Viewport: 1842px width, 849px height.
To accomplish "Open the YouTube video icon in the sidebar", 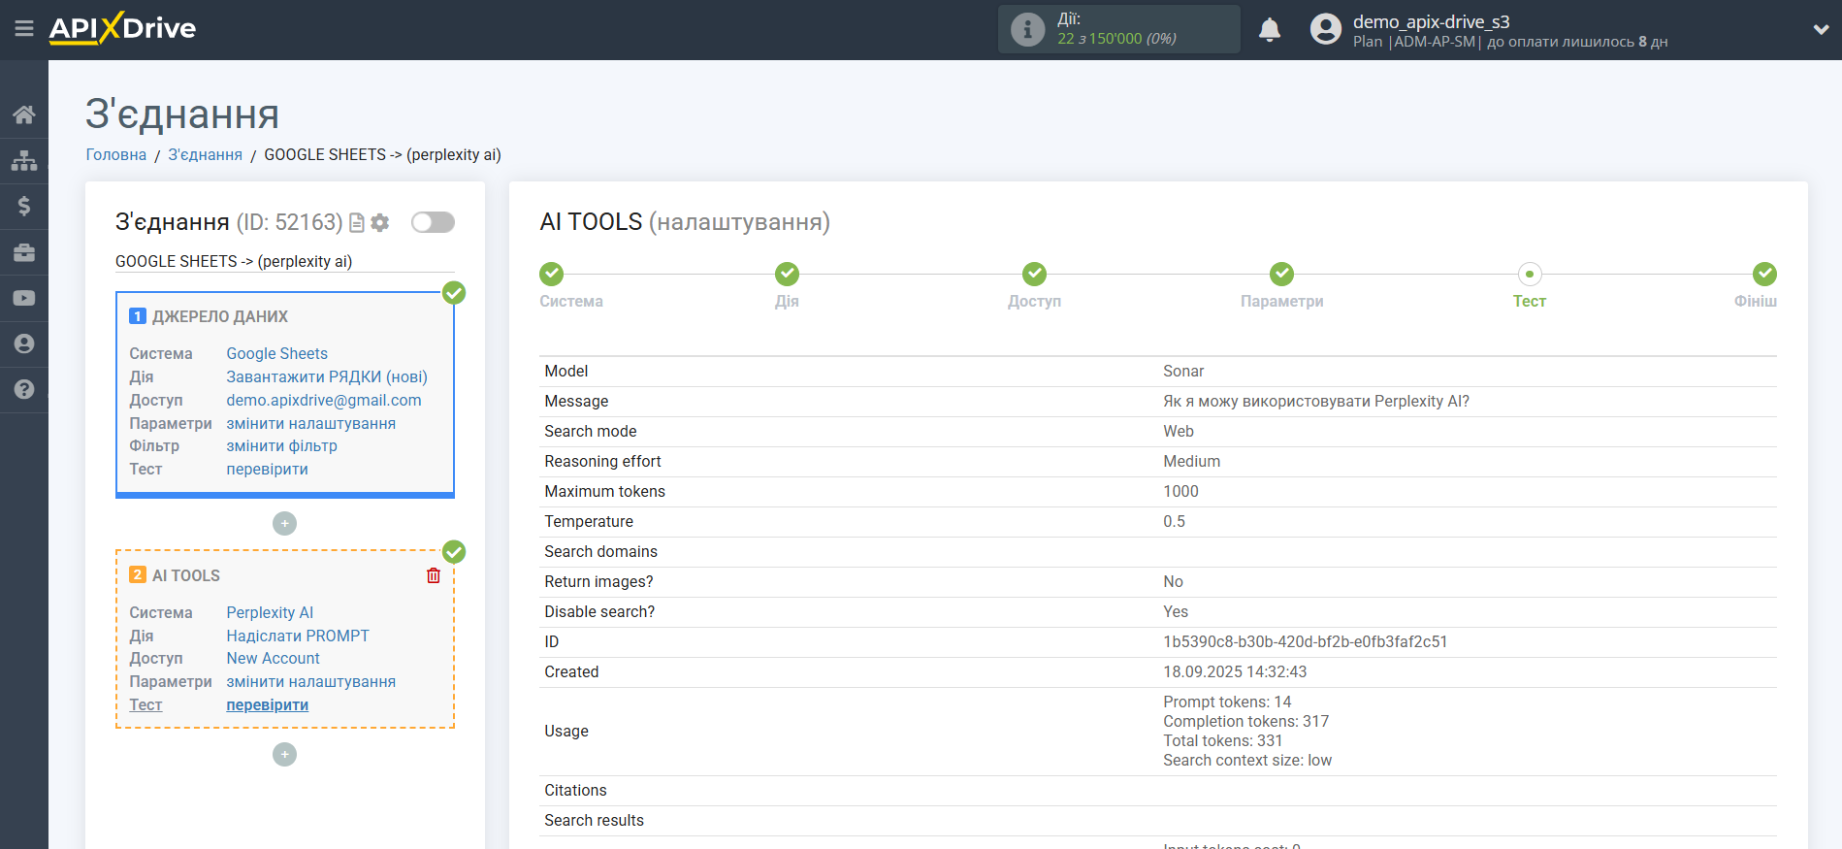I will point(24,298).
